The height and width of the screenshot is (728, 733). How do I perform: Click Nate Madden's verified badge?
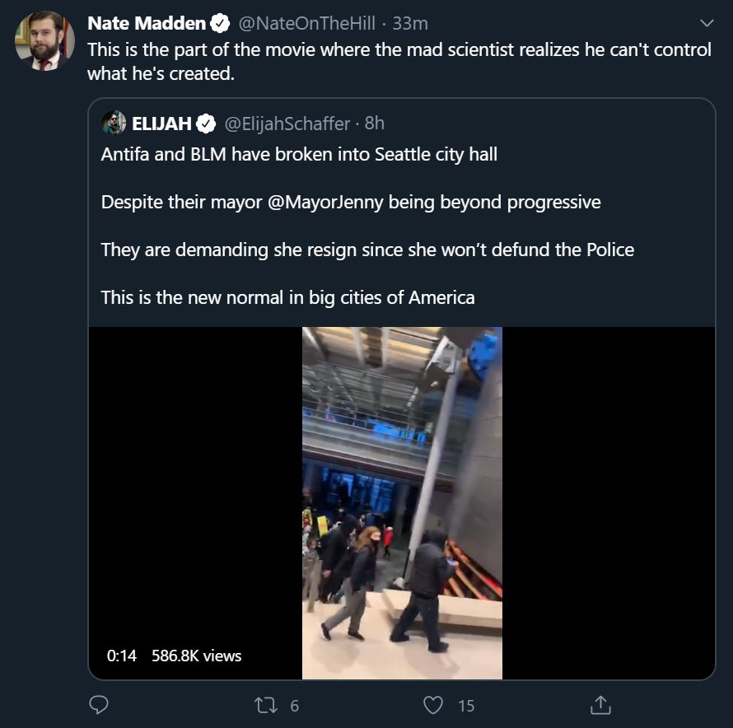tap(219, 23)
